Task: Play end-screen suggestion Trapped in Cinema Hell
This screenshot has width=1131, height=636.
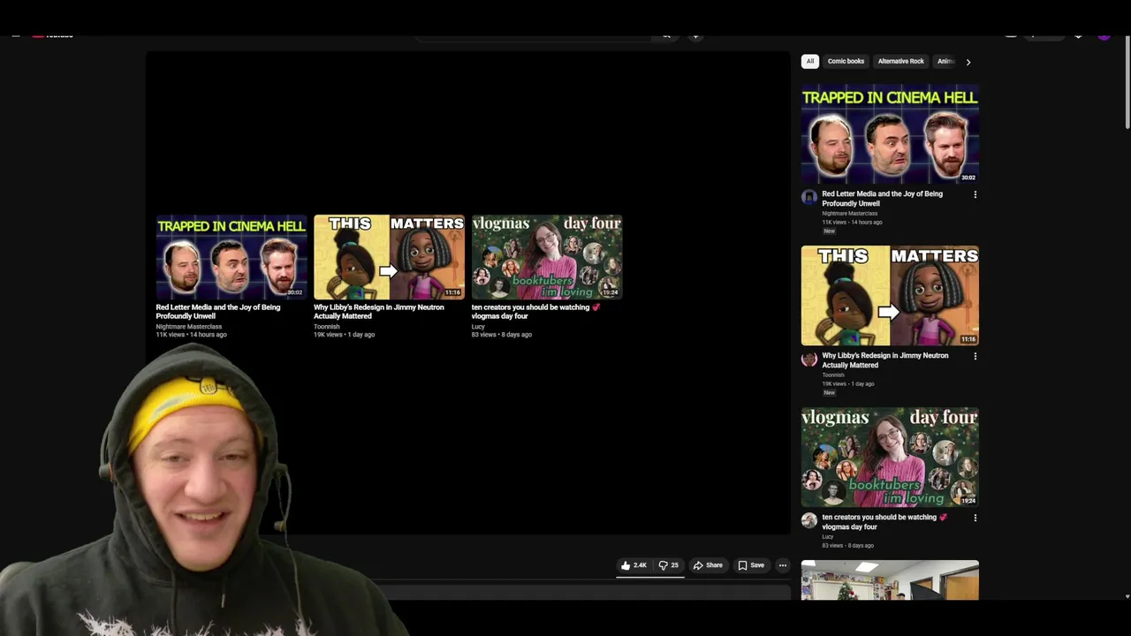Action: [231, 257]
